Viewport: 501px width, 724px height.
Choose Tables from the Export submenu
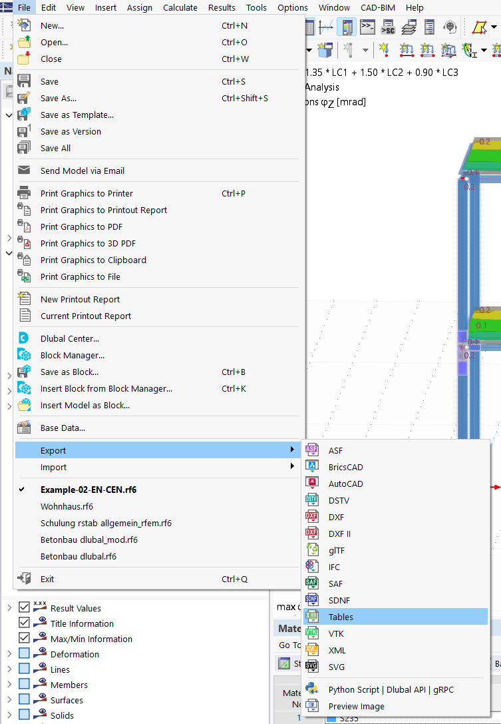341,617
